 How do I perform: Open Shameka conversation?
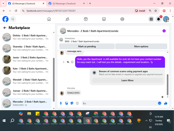26,48
